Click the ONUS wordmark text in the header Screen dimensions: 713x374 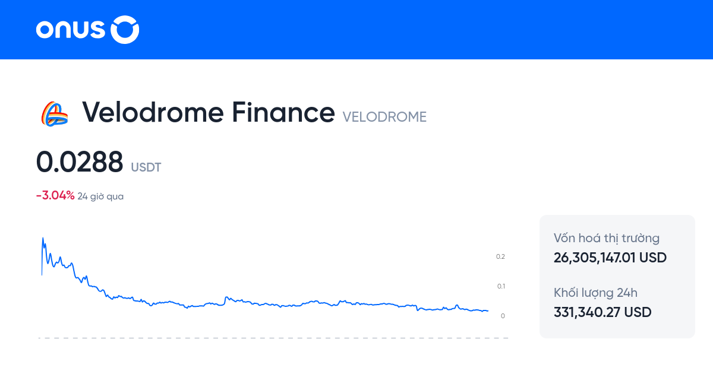[x=70, y=30]
